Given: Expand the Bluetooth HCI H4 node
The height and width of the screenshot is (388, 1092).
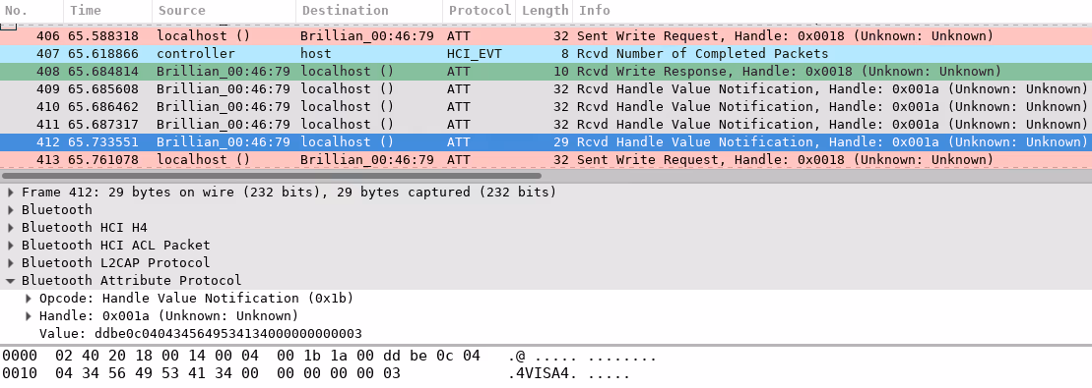Looking at the screenshot, I should [11, 227].
